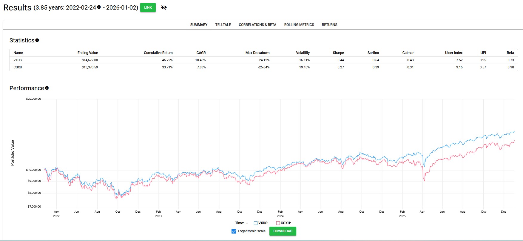Click the $7,000.00 y-axis label
The image size is (523, 241).
34,207
